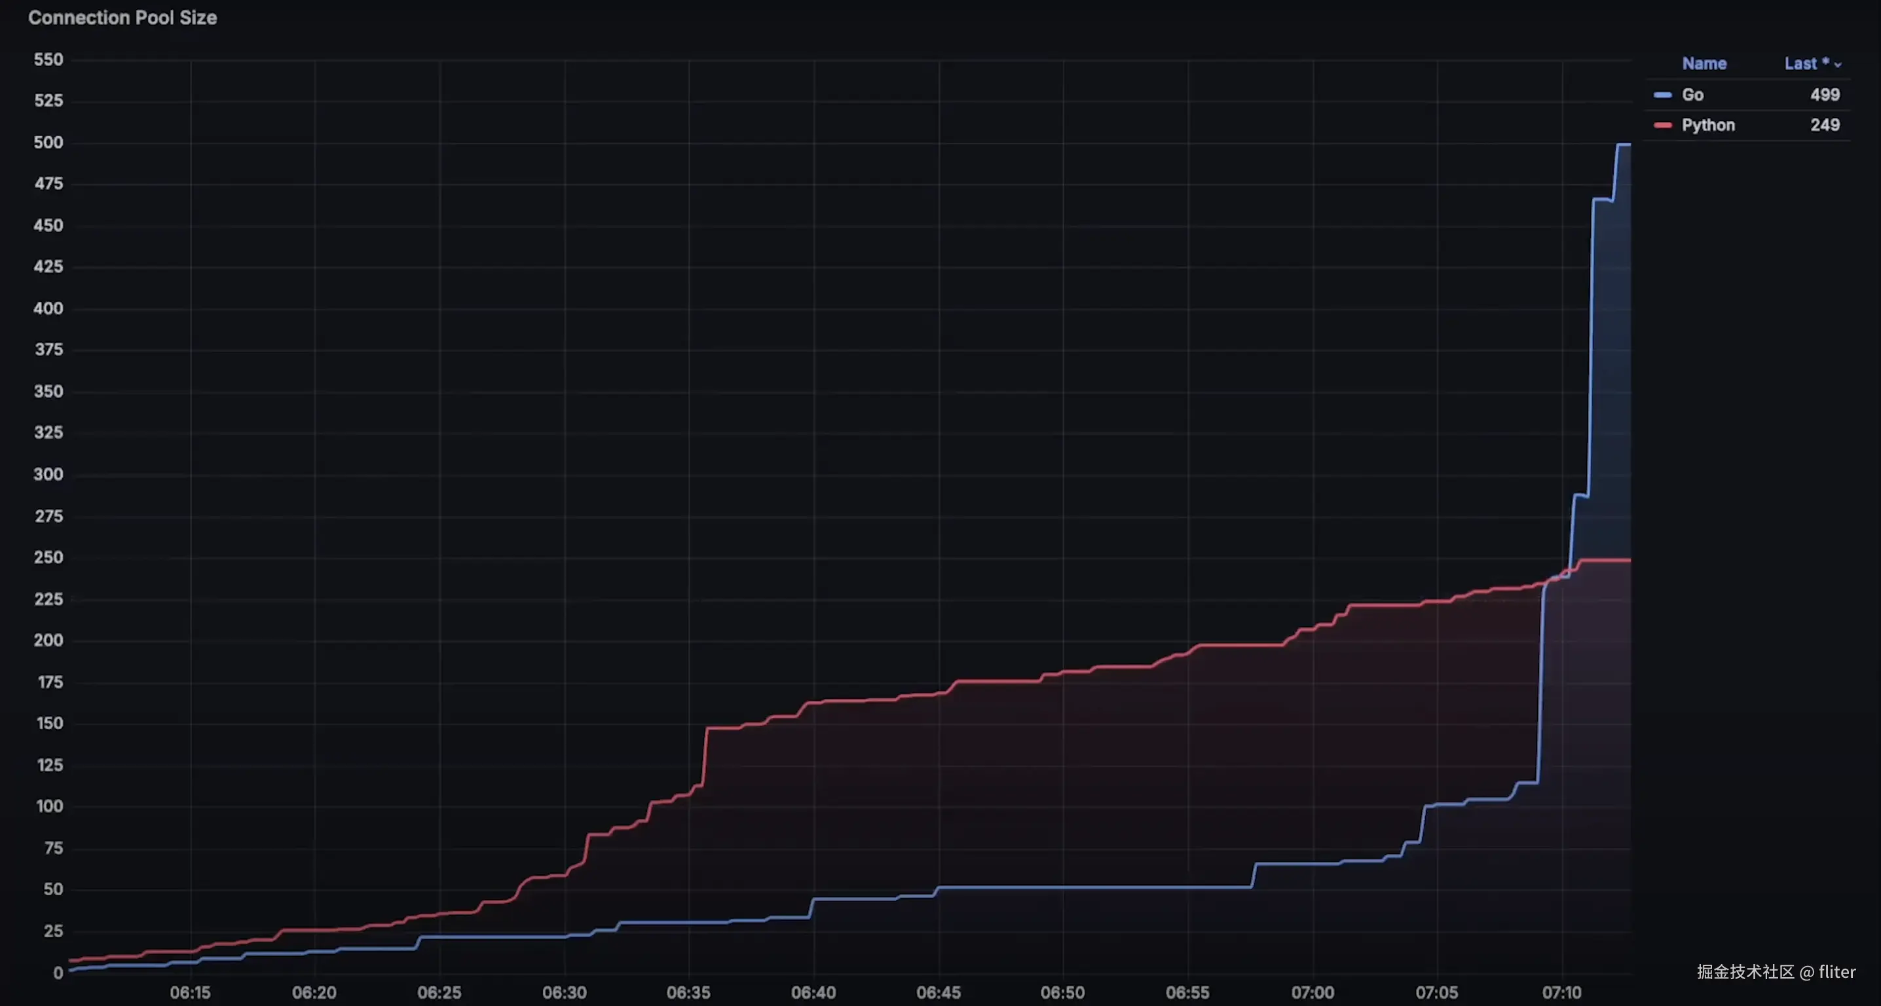Click the 550 value on the y-axis
This screenshot has height=1006, width=1881.
click(48, 60)
